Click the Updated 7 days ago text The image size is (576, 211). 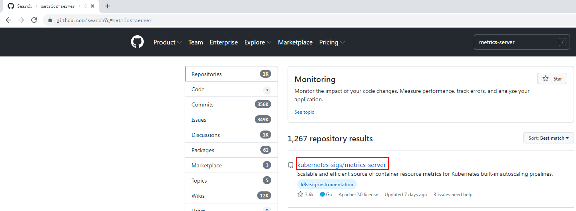point(406,195)
